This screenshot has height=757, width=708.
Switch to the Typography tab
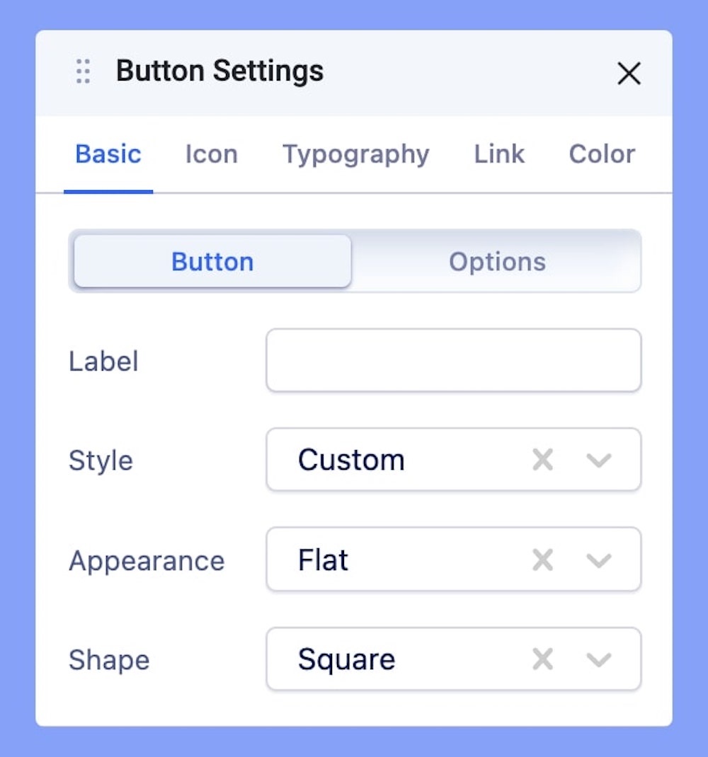(x=355, y=154)
